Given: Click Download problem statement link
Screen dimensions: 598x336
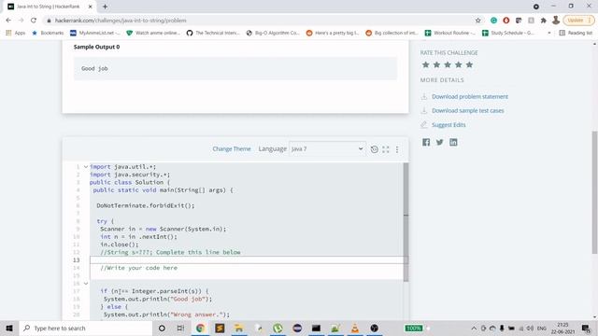Looking at the screenshot, I should (469, 97).
